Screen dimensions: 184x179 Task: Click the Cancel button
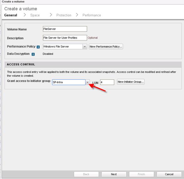tap(169, 174)
